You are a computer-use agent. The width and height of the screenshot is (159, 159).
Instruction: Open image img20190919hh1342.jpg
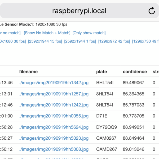coord(54,83)
